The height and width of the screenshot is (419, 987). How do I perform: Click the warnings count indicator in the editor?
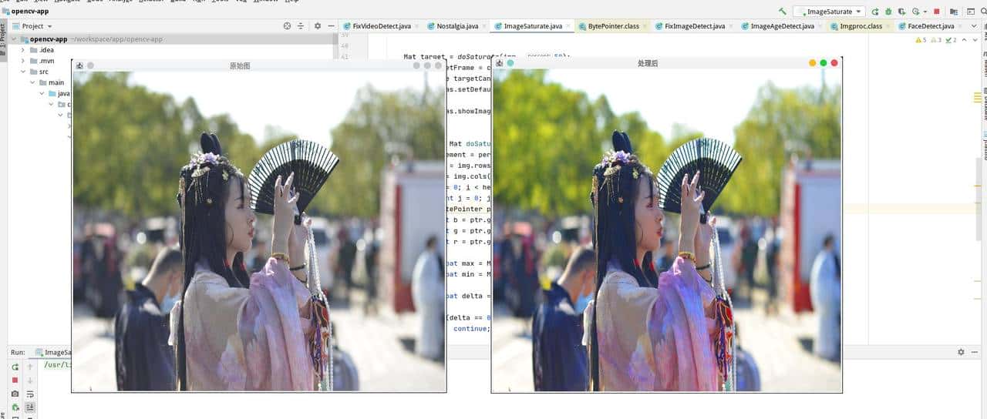(921, 39)
